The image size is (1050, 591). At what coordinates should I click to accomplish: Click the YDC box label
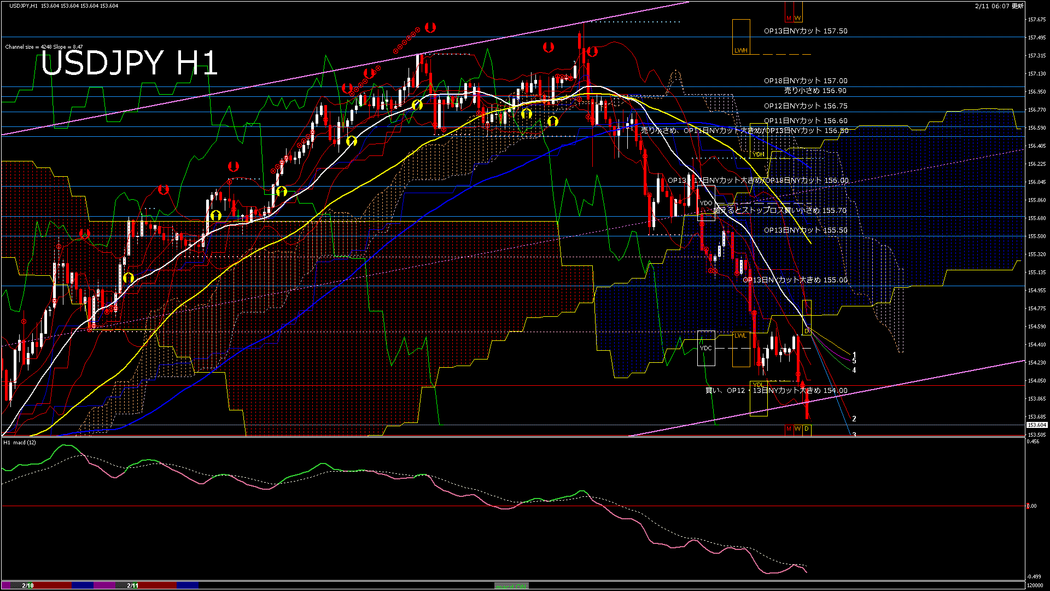point(706,348)
